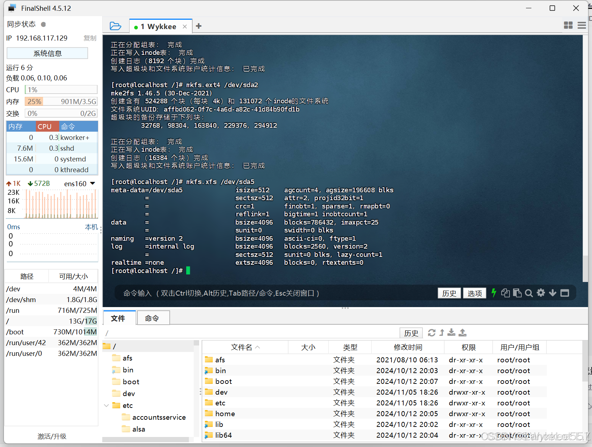
Task: Click the CPU usage bar
Action: (x=61, y=90)
